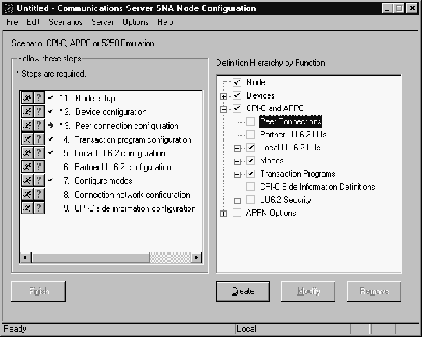Image resolution: width=422 pixels, height=337 pixels.
Task: Open help for Device configuration step
Action: (x=39, y=111)
